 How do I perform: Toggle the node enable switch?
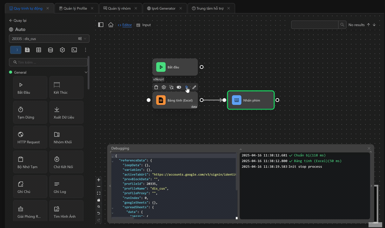179,87
